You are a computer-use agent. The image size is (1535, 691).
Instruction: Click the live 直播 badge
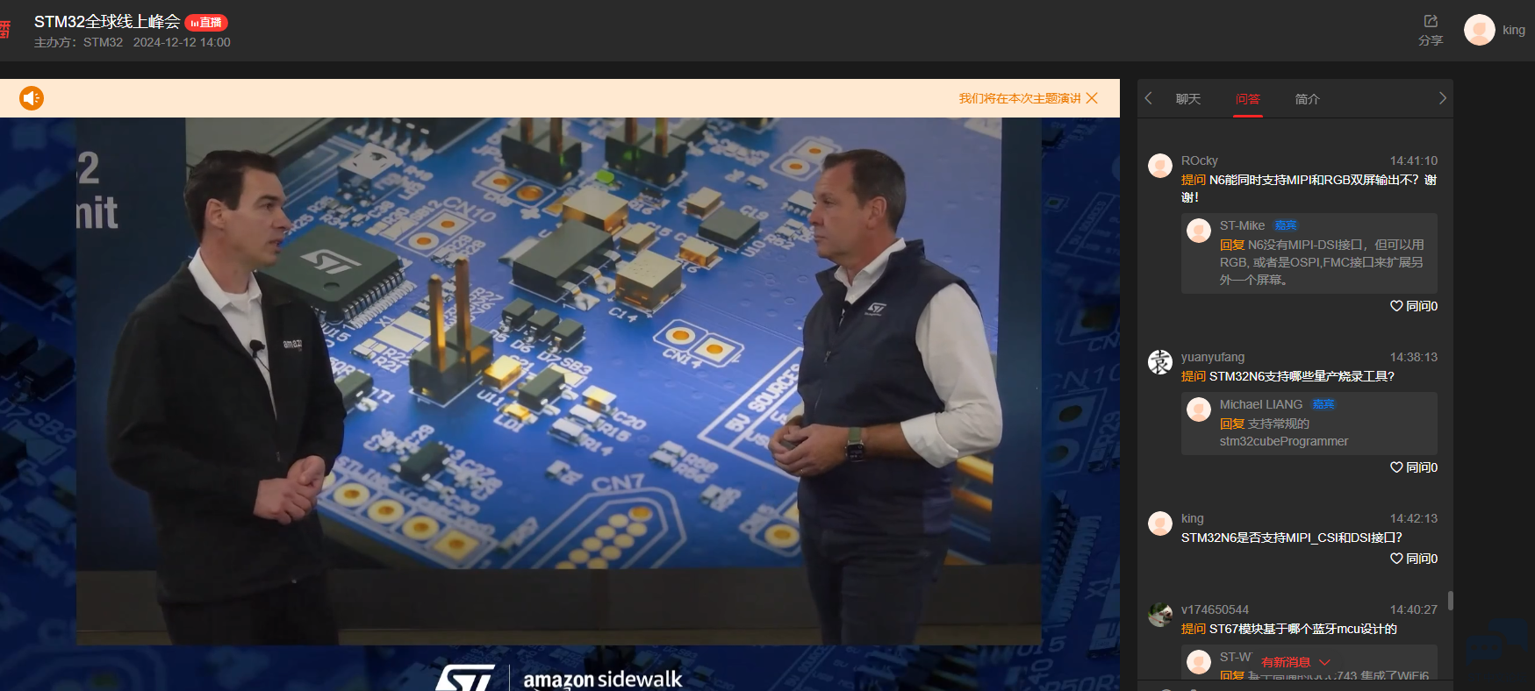click(x=206, y=23)
